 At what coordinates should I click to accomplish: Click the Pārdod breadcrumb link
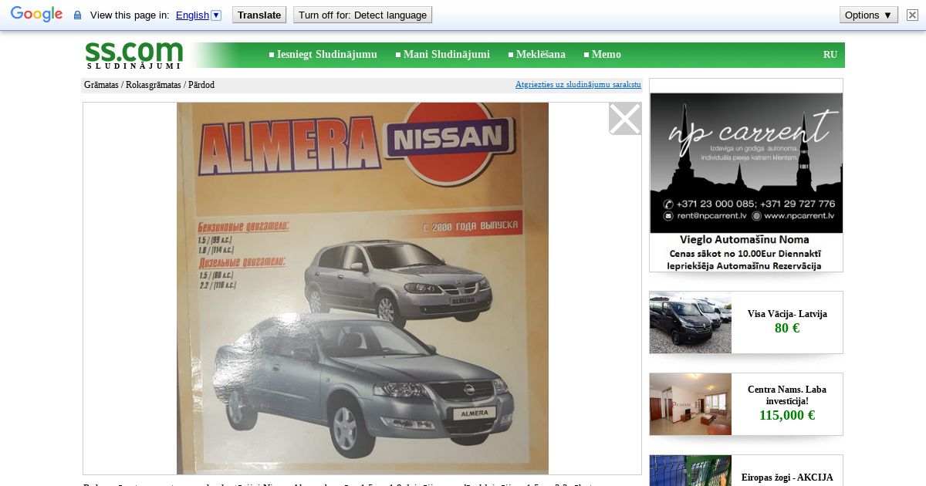[x=201, y=85]
